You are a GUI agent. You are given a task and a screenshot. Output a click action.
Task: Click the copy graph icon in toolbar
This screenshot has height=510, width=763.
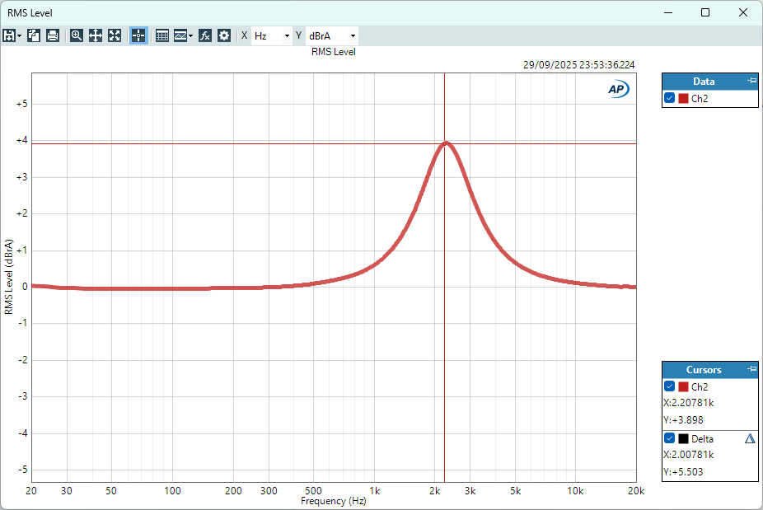pos(34,35)
